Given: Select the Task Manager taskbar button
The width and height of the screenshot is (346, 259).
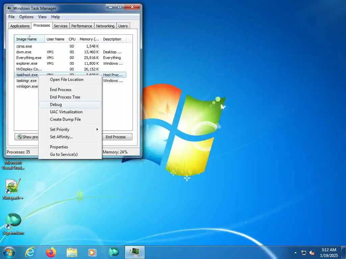Looking at the screenshot, I should (x=134, y=252).
